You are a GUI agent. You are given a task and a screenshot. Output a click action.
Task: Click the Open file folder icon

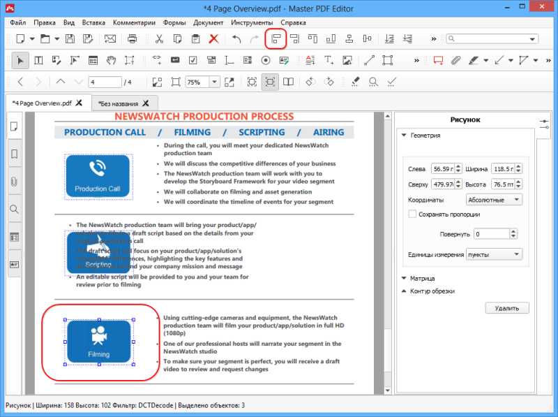pos(45,38)
